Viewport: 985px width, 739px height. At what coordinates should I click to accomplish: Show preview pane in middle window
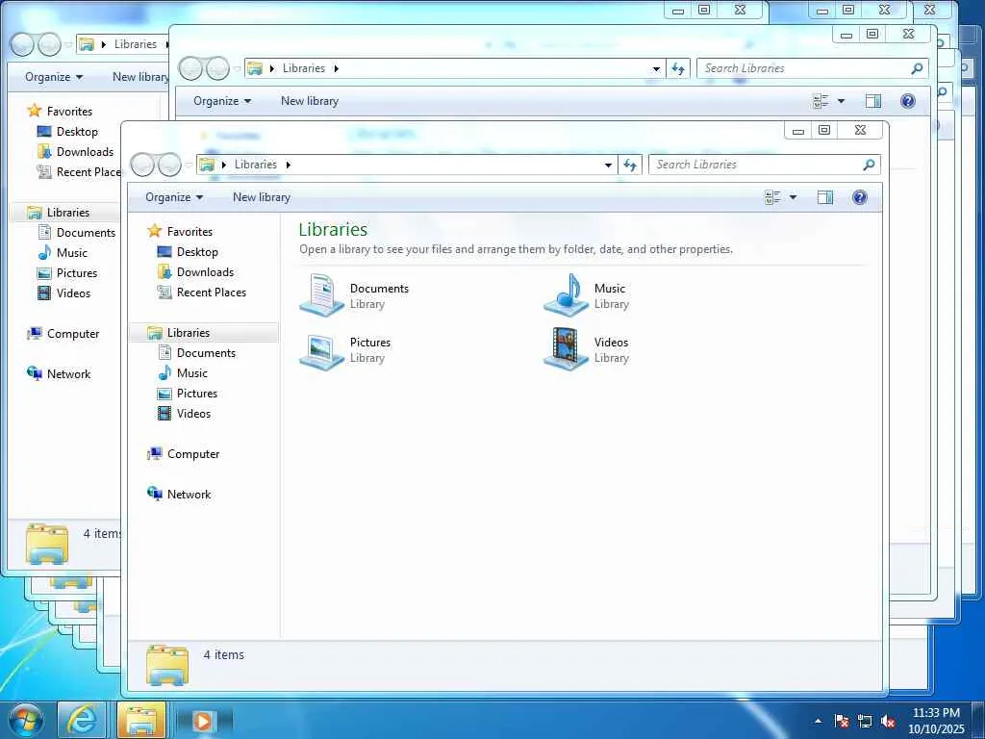click(x=873, y=101)
